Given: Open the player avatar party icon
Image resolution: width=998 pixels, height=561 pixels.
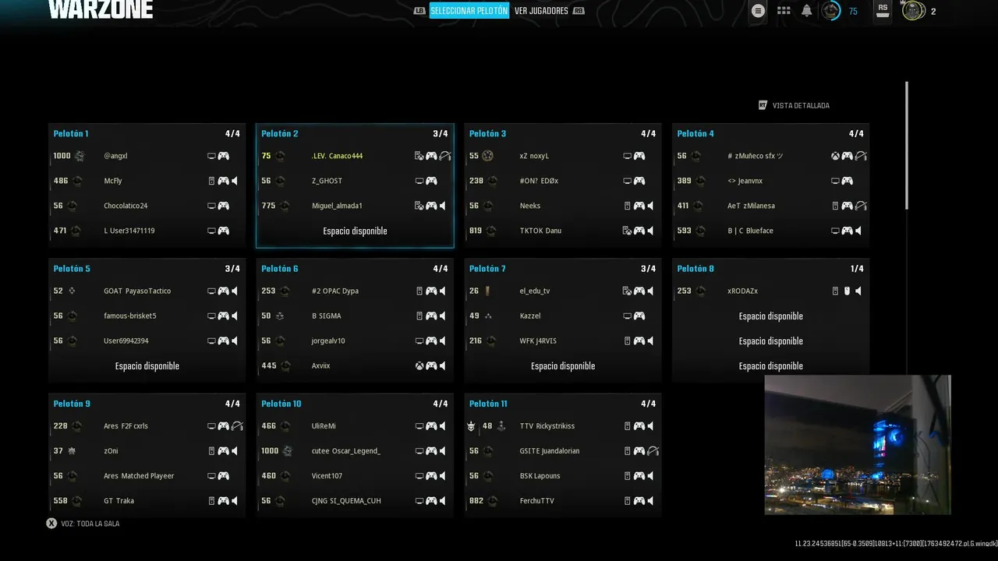Looking at the screenshot, I should [x=913, y=11].
